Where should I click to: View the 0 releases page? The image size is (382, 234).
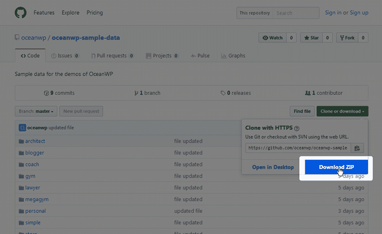(x=235, y=93)
